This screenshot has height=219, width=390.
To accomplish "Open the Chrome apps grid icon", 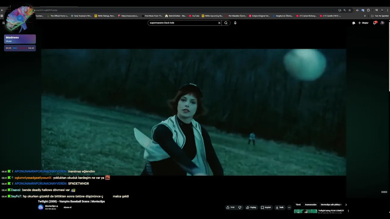I will 2,16.
